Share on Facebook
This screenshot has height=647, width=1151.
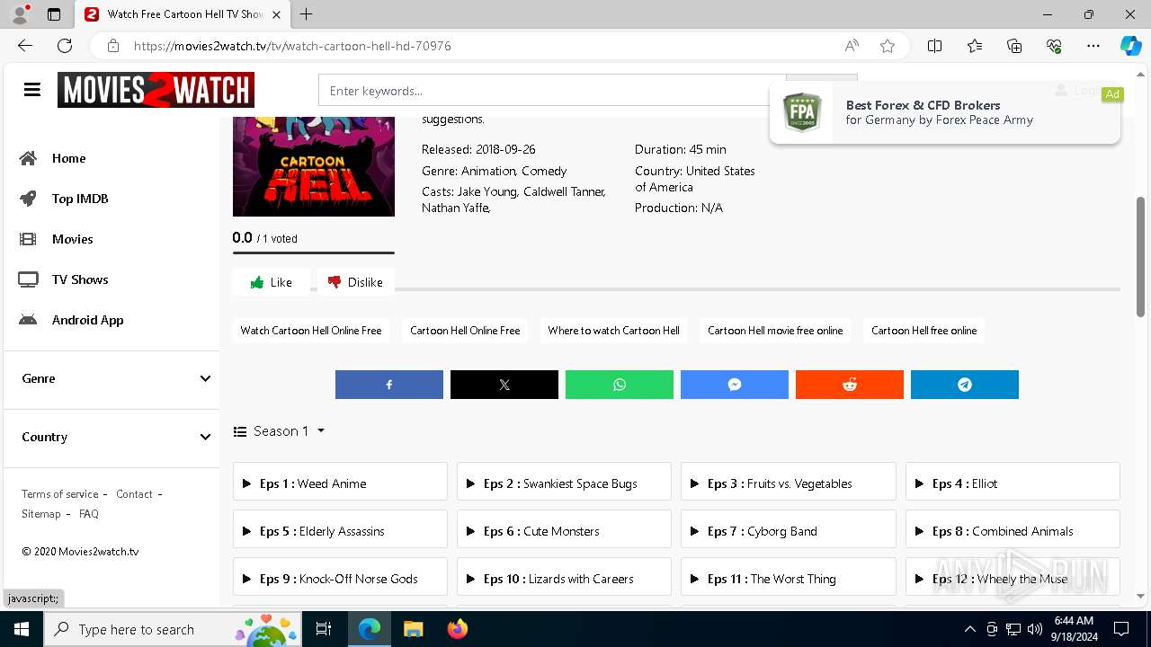[x=389, y=385]
